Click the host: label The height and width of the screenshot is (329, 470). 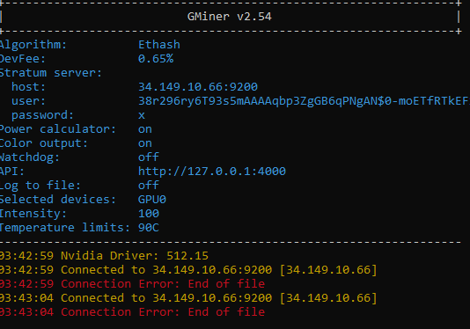[x=28, y=87]
